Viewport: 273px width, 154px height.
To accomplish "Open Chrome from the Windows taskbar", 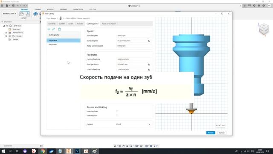I will [43, 151].
